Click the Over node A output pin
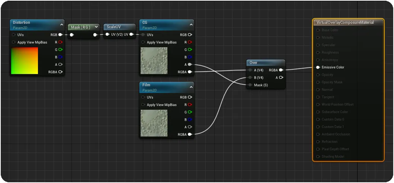Viewport: 394px width, 183px height. coord(281,77)
